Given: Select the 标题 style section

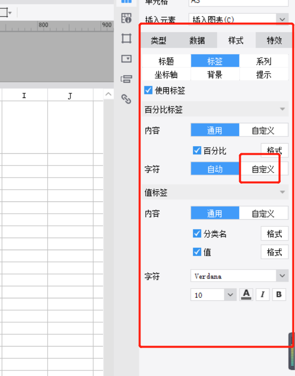Looking at the screenshot, I should click(166, 61).
